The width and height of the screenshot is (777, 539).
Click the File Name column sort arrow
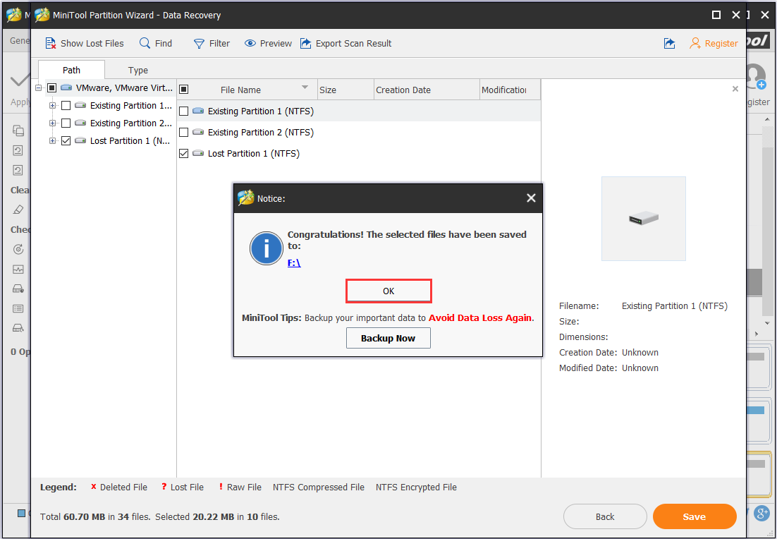[305, 87]
